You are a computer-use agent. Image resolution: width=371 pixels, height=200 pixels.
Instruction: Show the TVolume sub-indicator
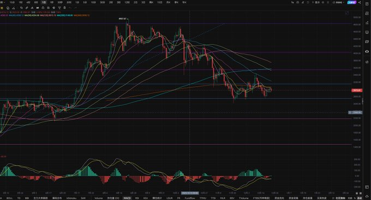click(x=244, y=198)
